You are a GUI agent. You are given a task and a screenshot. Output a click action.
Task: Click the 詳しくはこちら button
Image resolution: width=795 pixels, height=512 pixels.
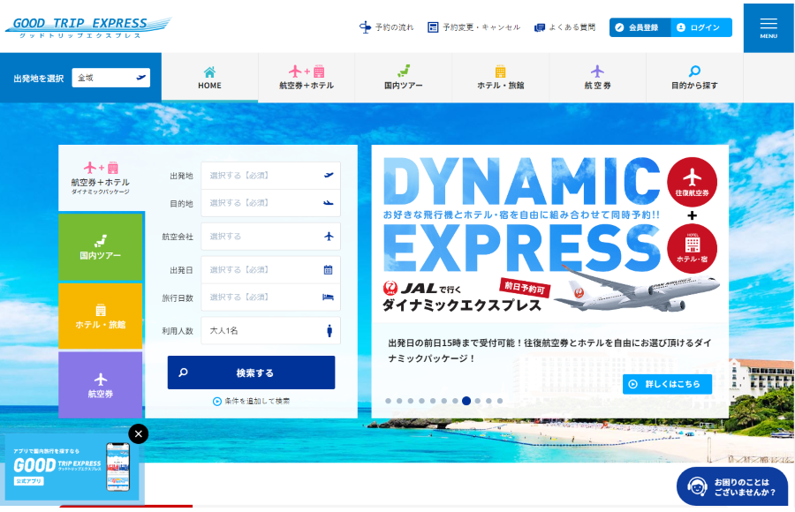coord(667,384)
